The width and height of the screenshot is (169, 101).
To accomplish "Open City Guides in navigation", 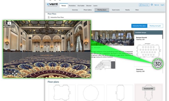I will pos(81,6).
